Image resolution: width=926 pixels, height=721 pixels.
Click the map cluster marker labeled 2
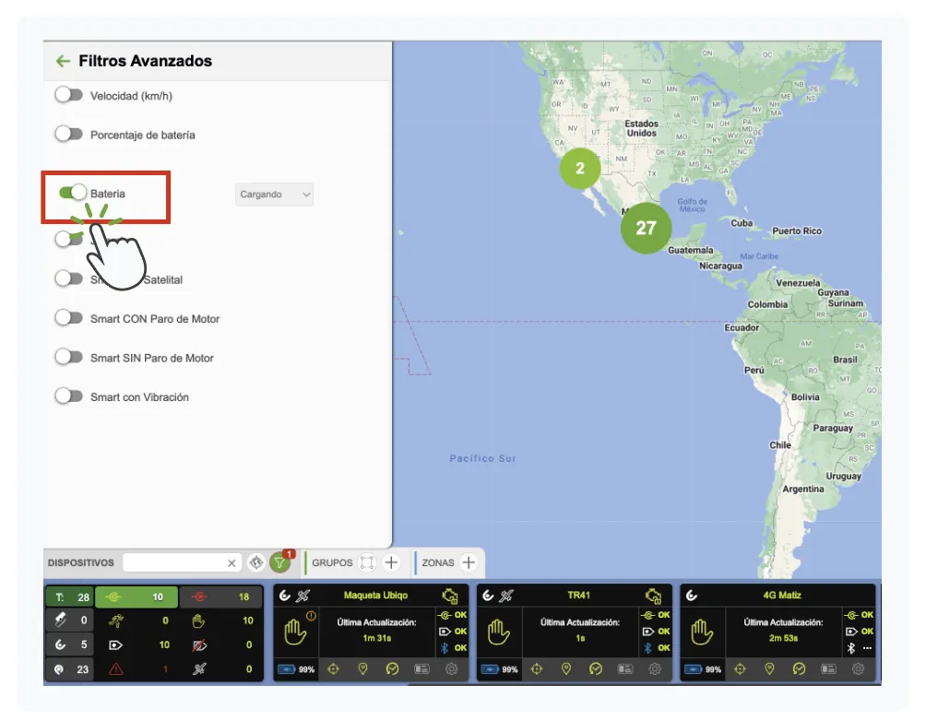click(580, 169)
